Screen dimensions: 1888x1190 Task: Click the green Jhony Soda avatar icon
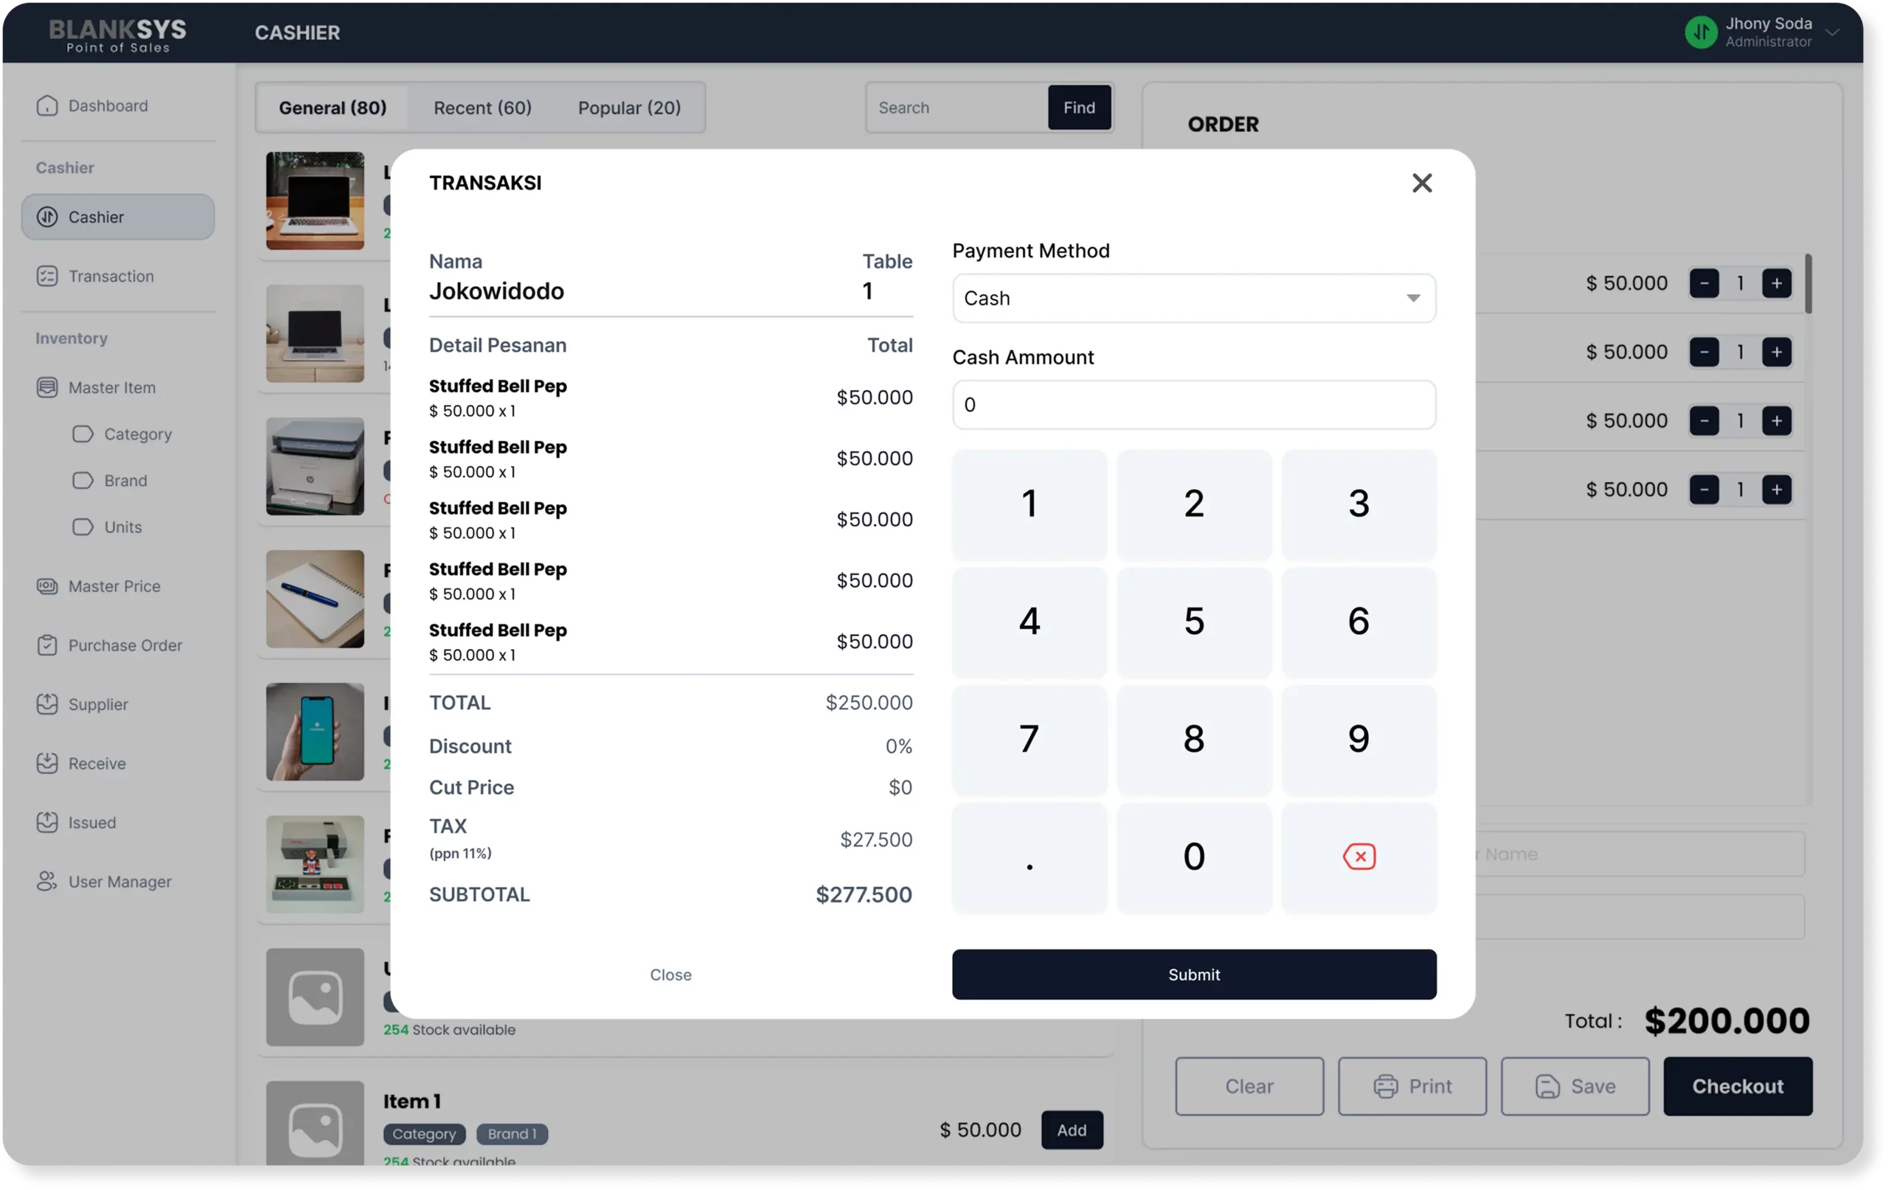(1701, 32)
